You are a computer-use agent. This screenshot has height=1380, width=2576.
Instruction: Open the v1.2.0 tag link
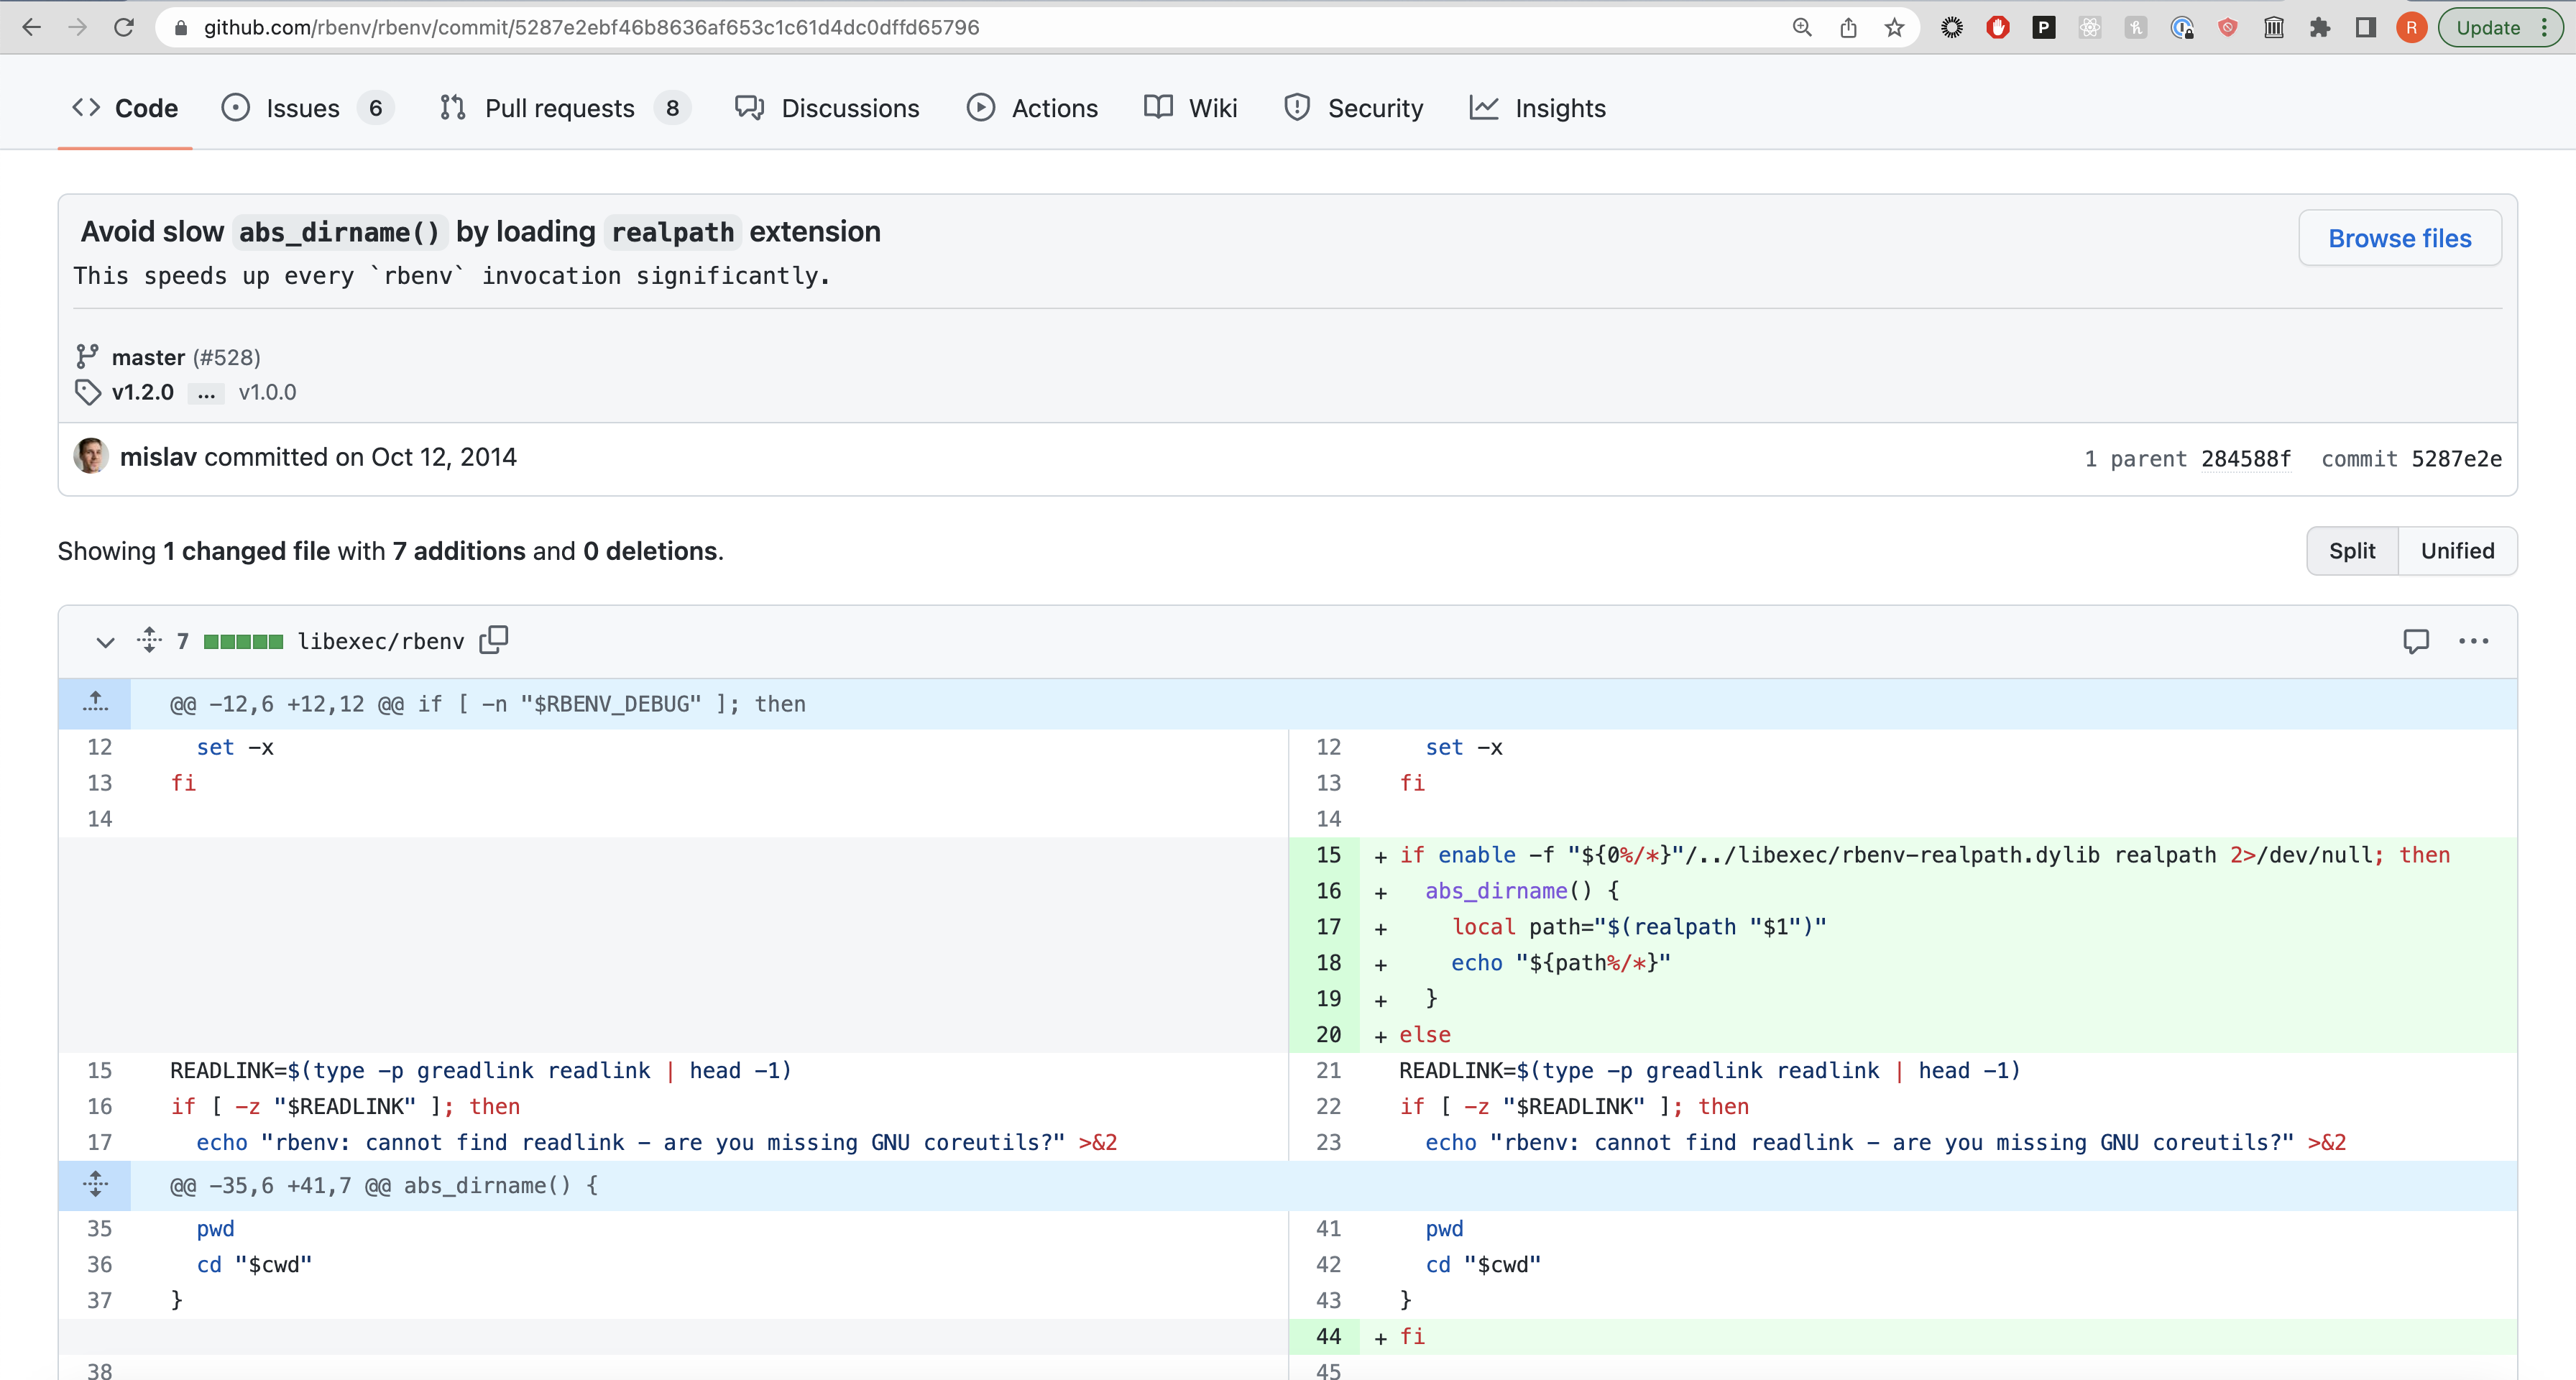click(x=143, y=392)
